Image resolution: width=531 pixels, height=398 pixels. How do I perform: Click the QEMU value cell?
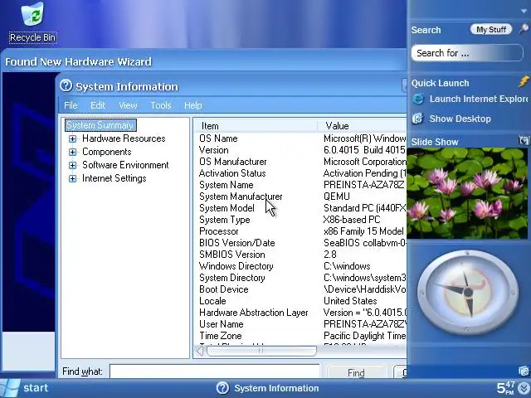point(337,197)
